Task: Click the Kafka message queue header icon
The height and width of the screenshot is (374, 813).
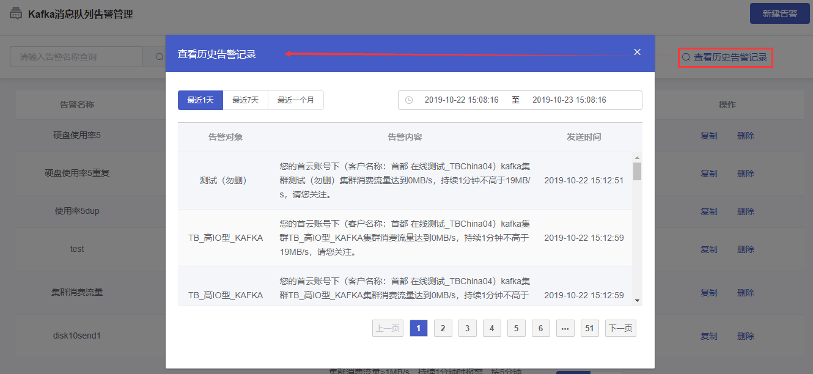Action: (16, 13)
